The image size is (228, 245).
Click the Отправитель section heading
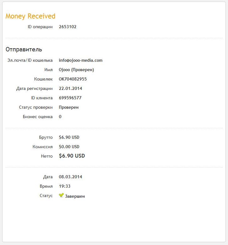(x=24, y=50)
